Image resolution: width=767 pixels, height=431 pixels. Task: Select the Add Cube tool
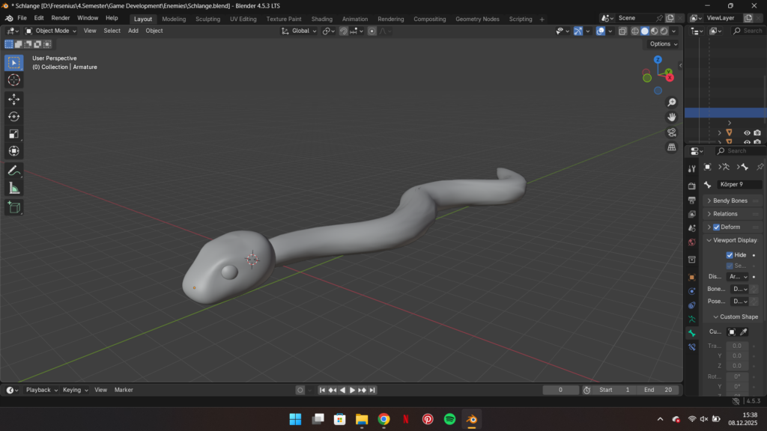(x=13, y=207)
